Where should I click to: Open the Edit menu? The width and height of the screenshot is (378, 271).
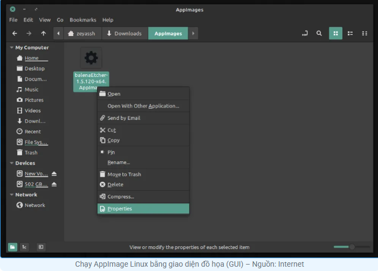click(x=28, y=20)
